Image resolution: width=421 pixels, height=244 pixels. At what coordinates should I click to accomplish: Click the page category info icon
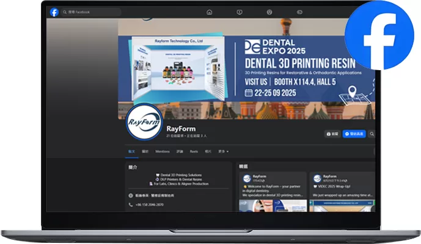pos(131,195)
